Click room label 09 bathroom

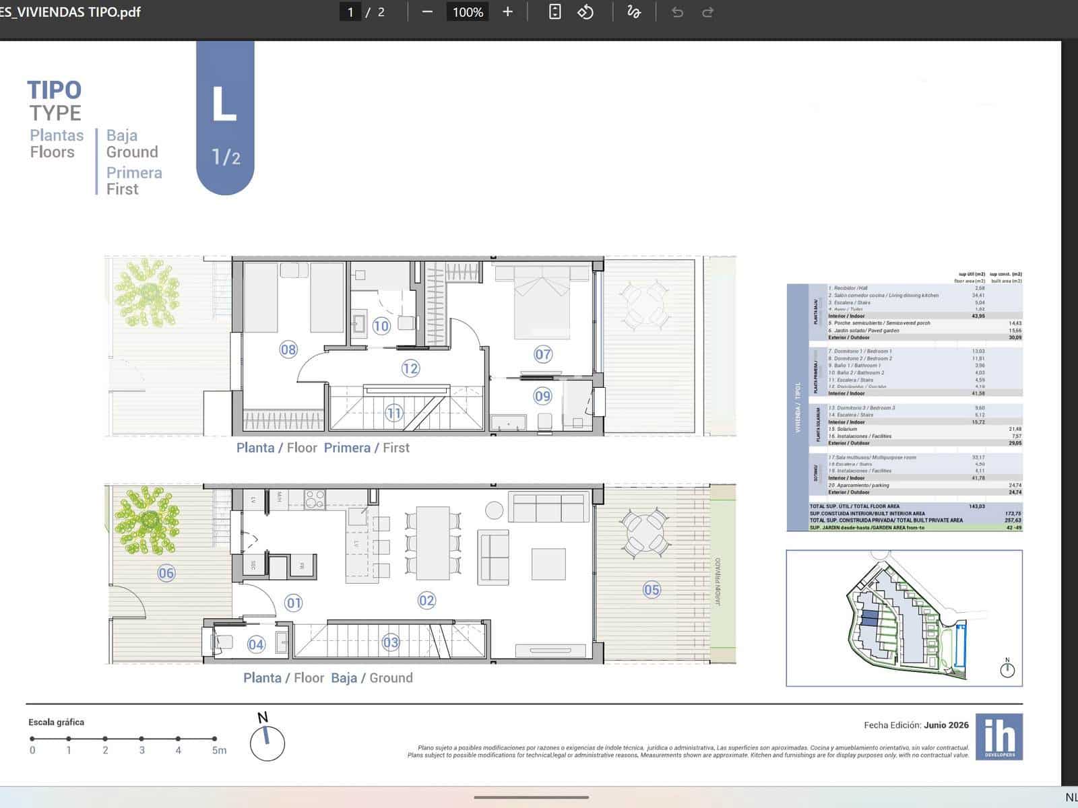[542, 396]
